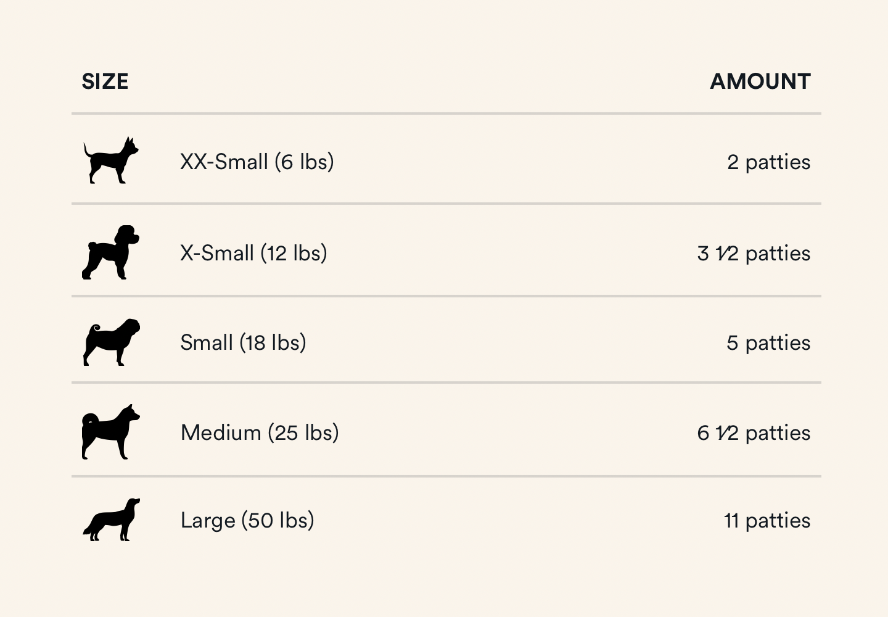Select the Small pug dog icon
The height and width of the screenshot is (617, 888).
coord(112,342)
